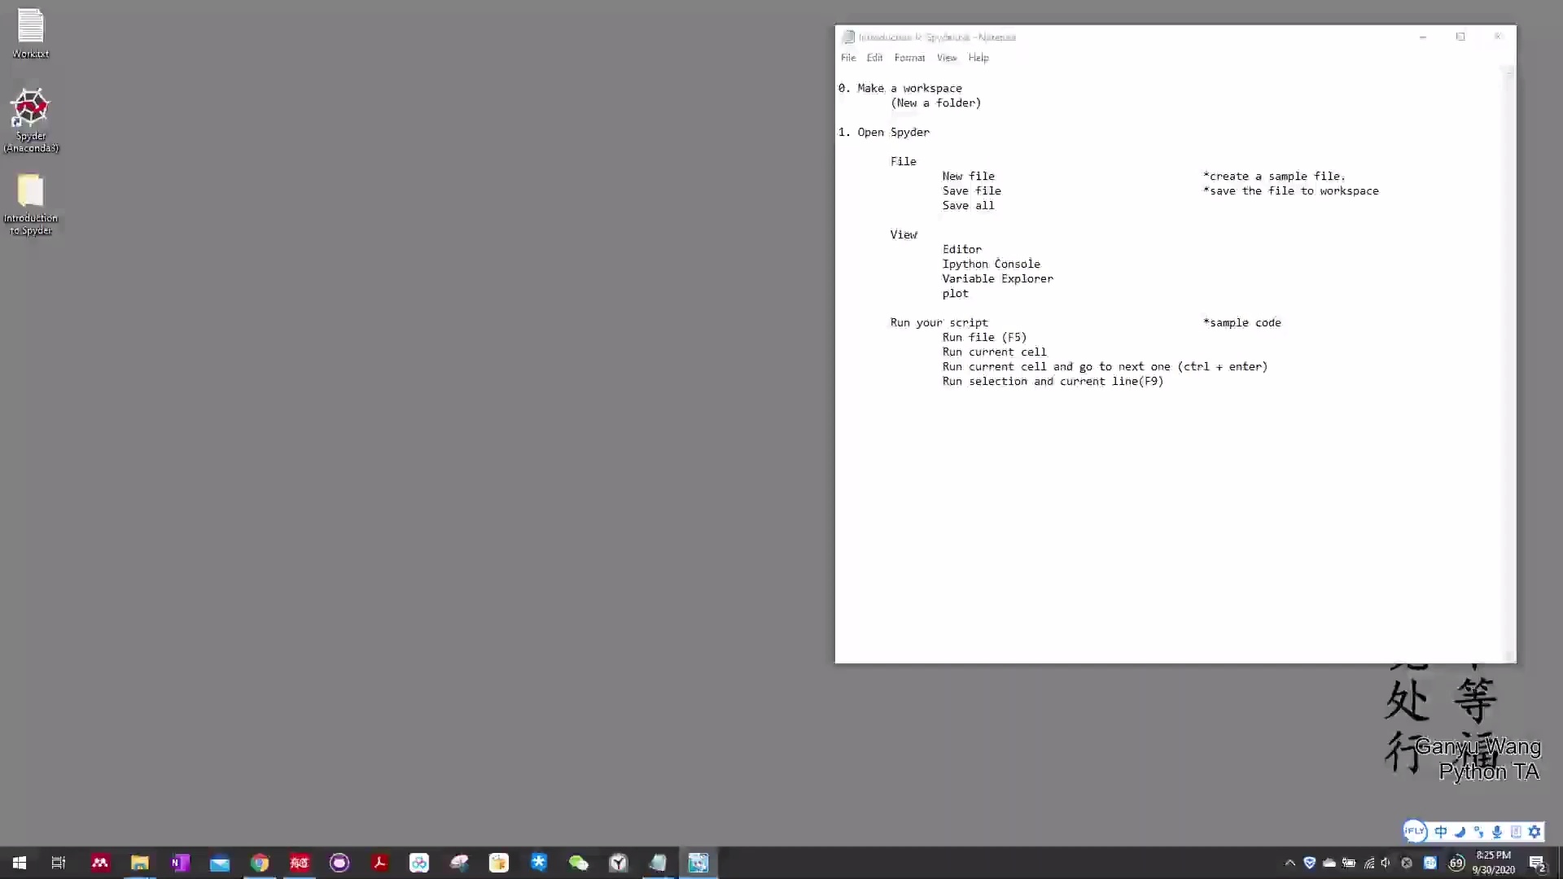Toggle iFly Chinese/English input mode

coord(1441,832)
